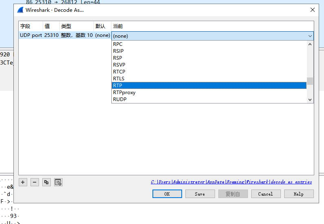Choose RUDP from the dropdown list
Image resolution: width=324 pixels, height=224 pixels.
pos(209,99)
